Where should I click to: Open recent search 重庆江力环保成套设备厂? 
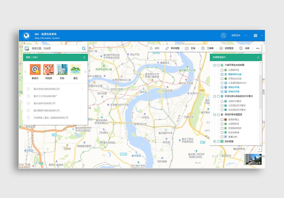pyautogui.click(x=45, y=96)
